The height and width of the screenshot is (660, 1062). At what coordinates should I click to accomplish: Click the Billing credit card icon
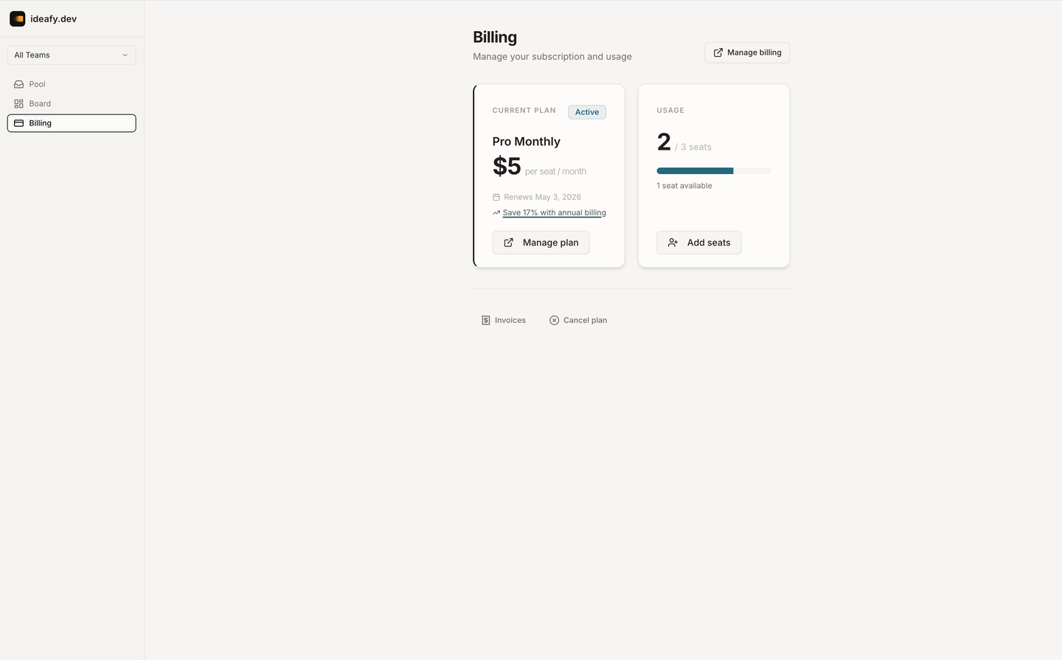(19, 123)
